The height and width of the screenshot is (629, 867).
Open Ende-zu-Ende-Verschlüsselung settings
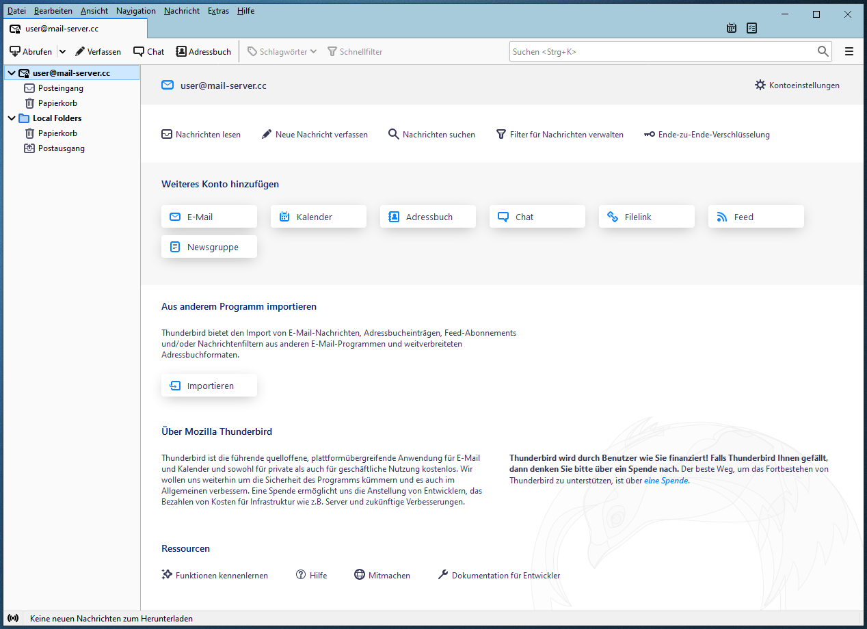(707, 135)
